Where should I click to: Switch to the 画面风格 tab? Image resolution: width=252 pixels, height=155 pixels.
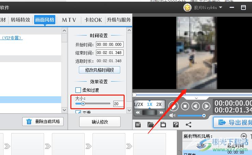pyautogui.click(x=45, y=20)
